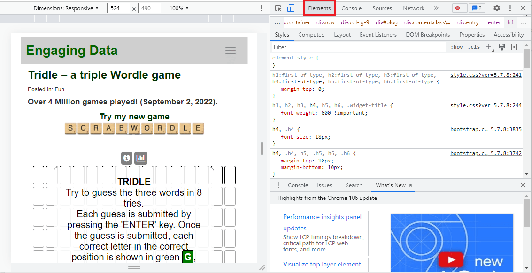This screenshot has height=273, width=532.
Task: Click breadcrumb ellipsis on the right
Action: (524, 22)
